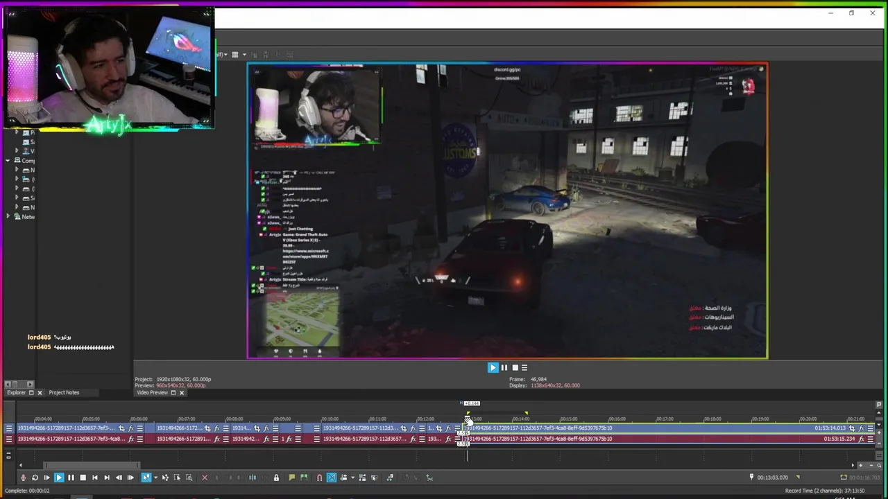The height and width of the screenshot is (499, 888).
Task: Insert a region with the green region icon
Action: coord(304,478)
